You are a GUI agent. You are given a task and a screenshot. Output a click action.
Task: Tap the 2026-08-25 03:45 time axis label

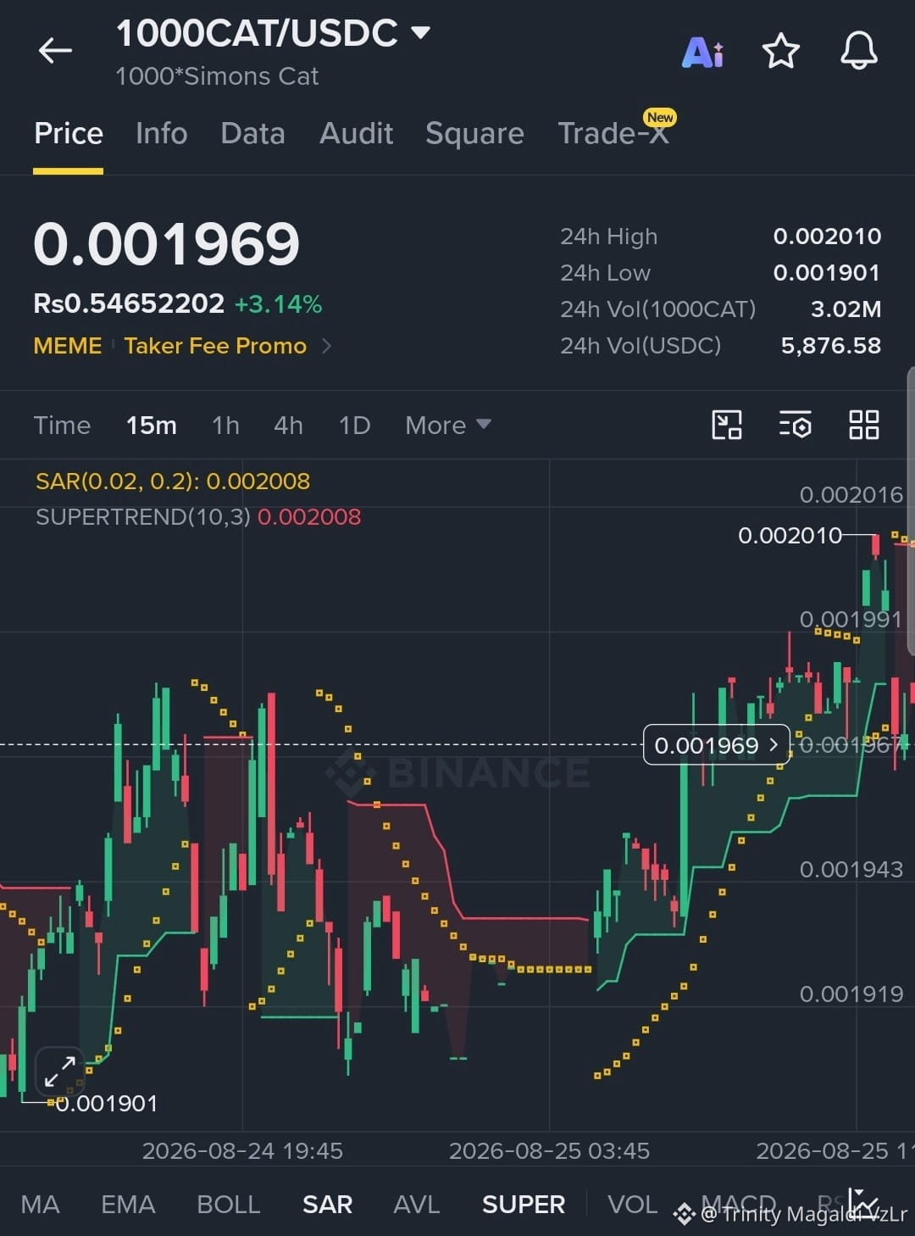point(549,1150)
